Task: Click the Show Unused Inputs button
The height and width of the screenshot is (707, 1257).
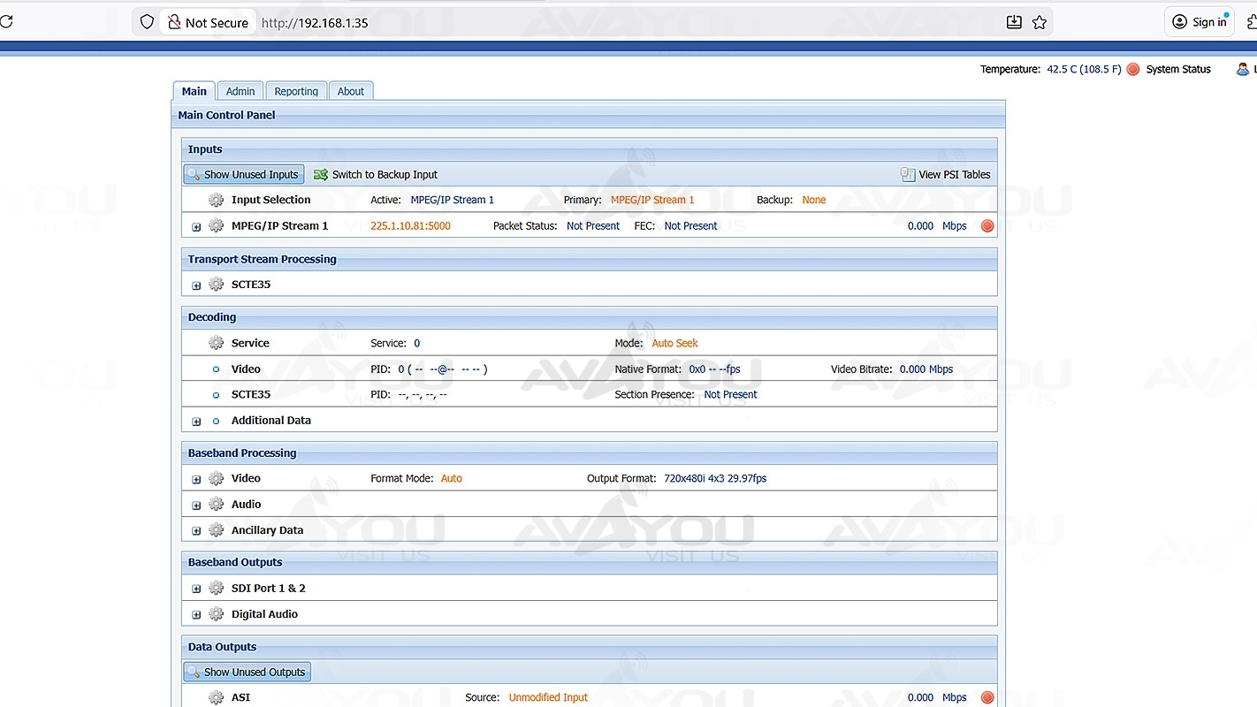Action: pos(244,175)
